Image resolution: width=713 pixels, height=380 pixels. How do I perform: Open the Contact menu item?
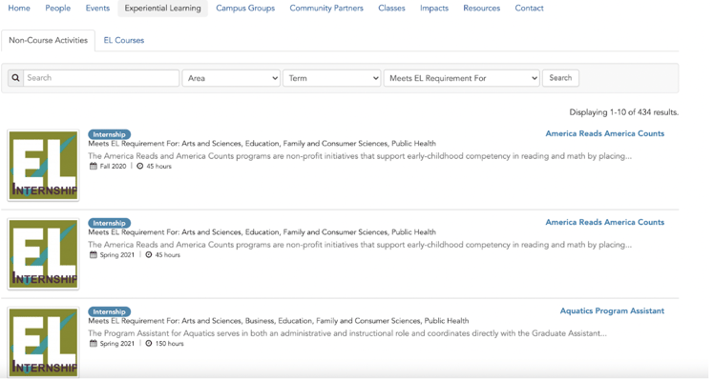pyautogui.click(x=530, y=9)
